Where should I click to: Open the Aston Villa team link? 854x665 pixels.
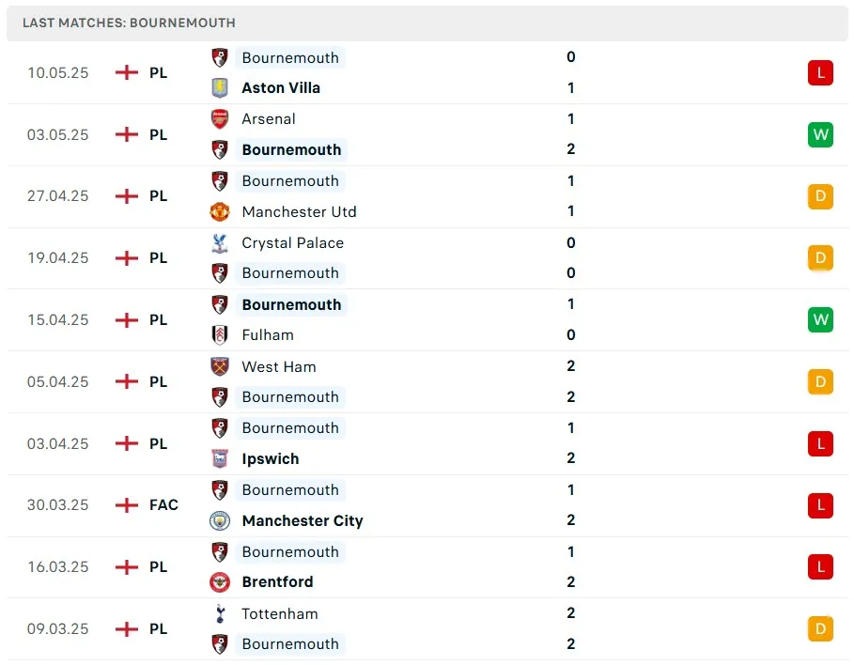(x=281, y=87)
